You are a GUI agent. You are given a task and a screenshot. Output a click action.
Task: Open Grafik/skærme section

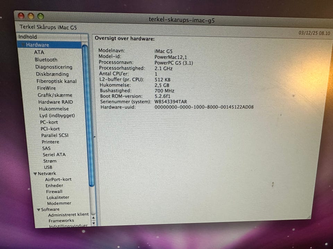coord(55,95)
